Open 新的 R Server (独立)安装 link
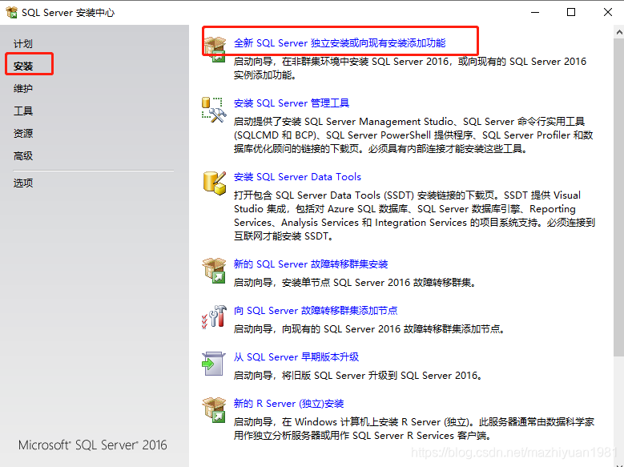624x467 pixels. pos(288,404)
